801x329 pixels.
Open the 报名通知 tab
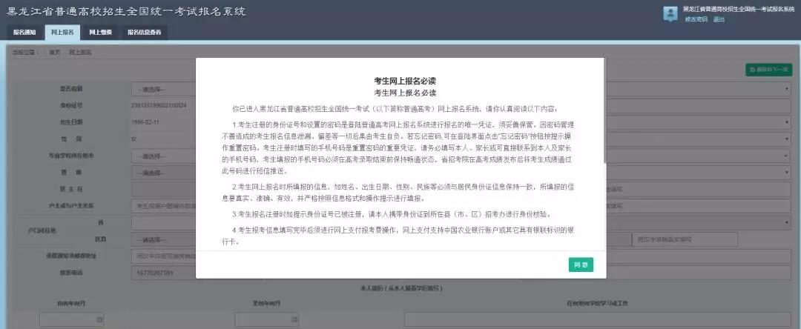coord(24,32)
